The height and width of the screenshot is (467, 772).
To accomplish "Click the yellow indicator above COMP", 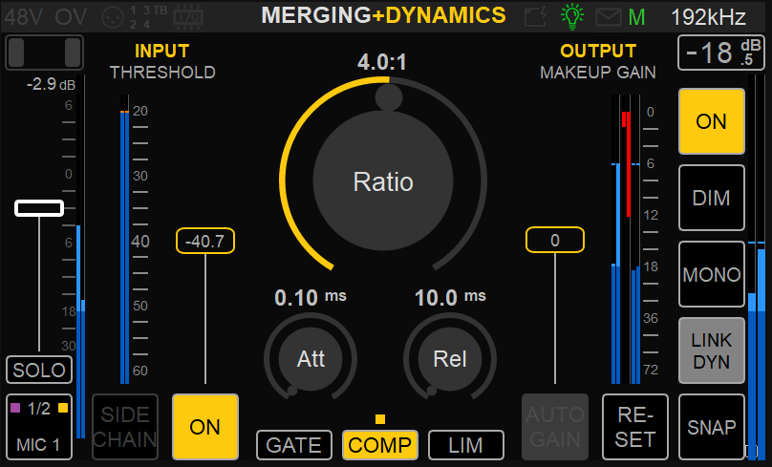I will [x=380, y=419].
